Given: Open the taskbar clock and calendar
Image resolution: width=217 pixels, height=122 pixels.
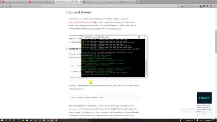Looking at the screenshot, I should point(208,120).
